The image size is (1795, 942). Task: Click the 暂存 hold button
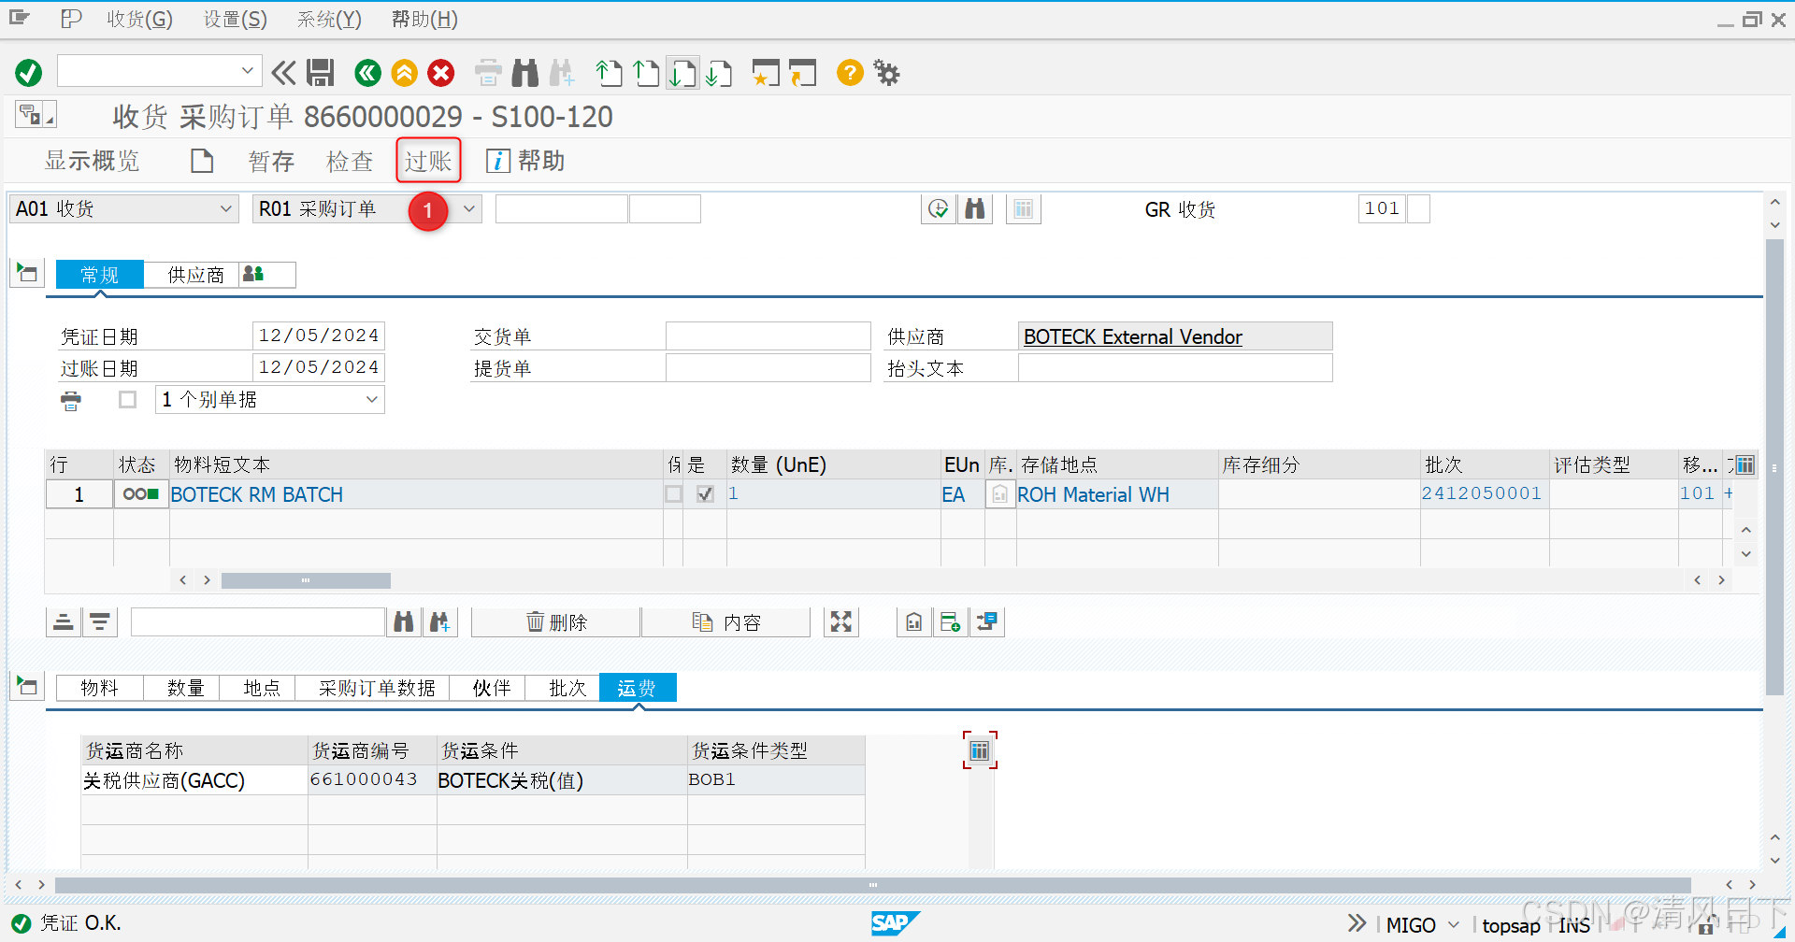[271, 161]
